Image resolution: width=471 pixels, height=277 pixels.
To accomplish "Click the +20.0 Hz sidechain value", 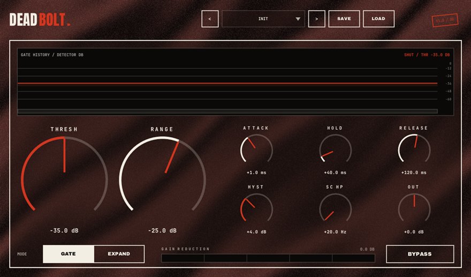I will coord(335,232).
